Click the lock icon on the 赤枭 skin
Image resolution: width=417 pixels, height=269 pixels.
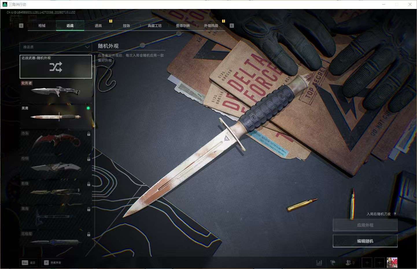pyautogui.click(x=89, y=134)
